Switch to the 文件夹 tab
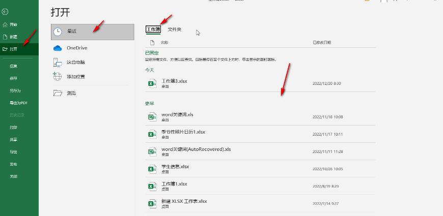 [175, 29]
